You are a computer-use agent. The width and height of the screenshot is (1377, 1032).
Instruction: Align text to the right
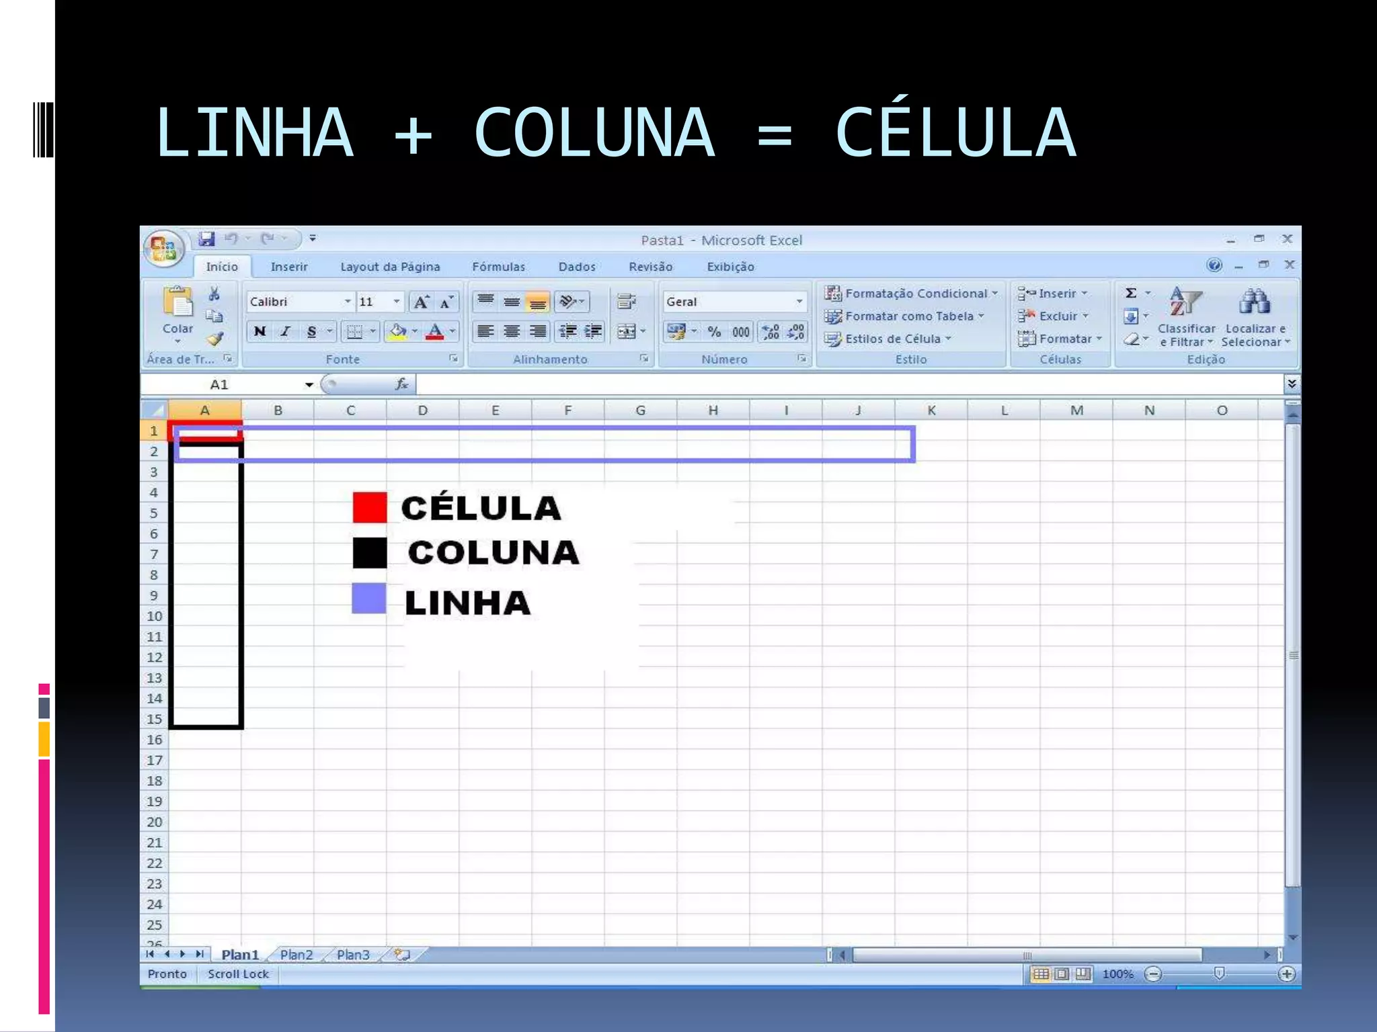pos(538,331)
